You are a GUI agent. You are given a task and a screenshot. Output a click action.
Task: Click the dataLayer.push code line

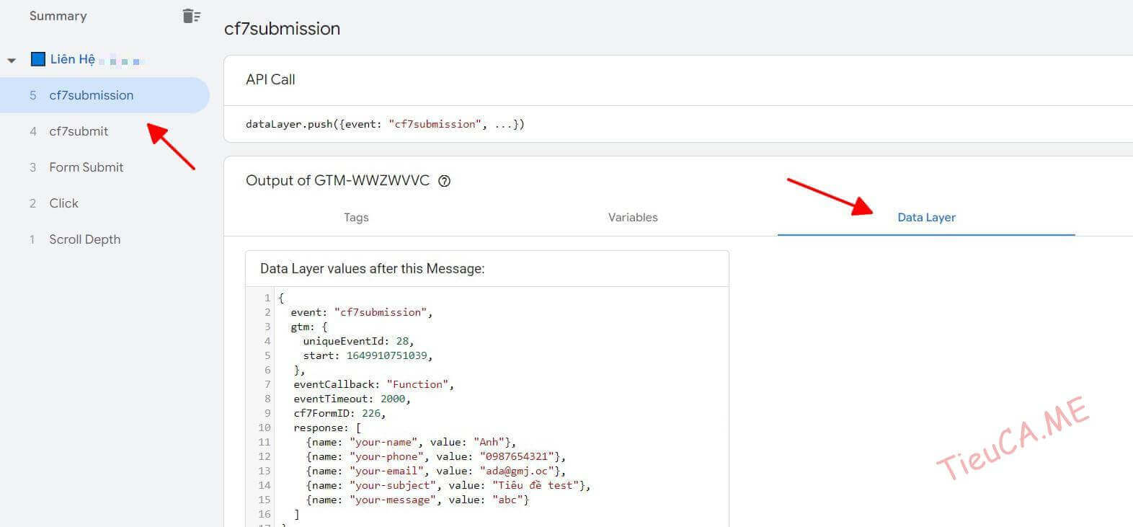[x=385, y=124]
